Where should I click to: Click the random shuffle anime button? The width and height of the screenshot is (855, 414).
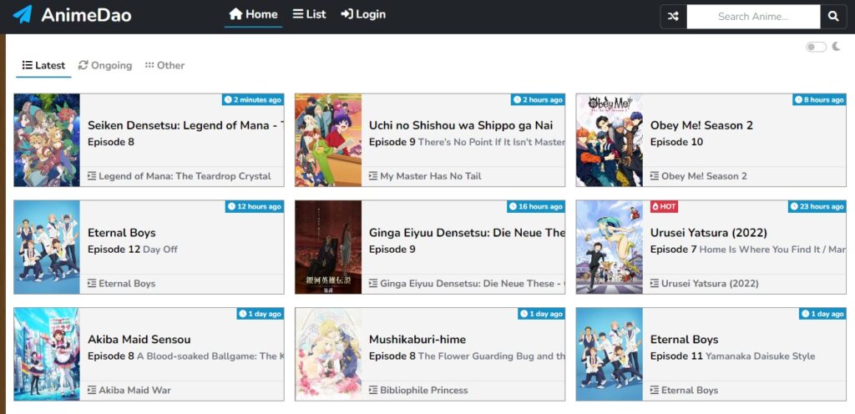[x=674, y=17]
